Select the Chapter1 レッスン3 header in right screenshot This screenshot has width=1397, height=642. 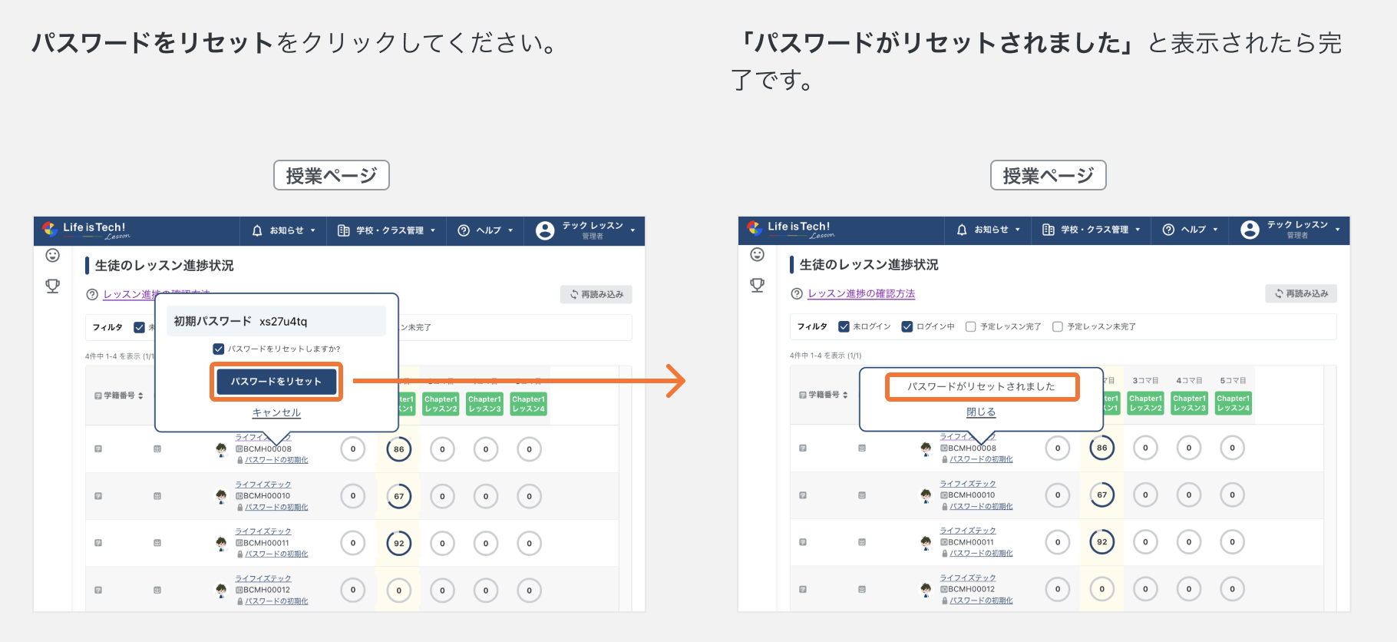click(x=1190, y=403)
